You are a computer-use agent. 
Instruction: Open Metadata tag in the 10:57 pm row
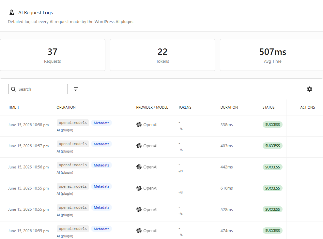[x=101, y=144]
